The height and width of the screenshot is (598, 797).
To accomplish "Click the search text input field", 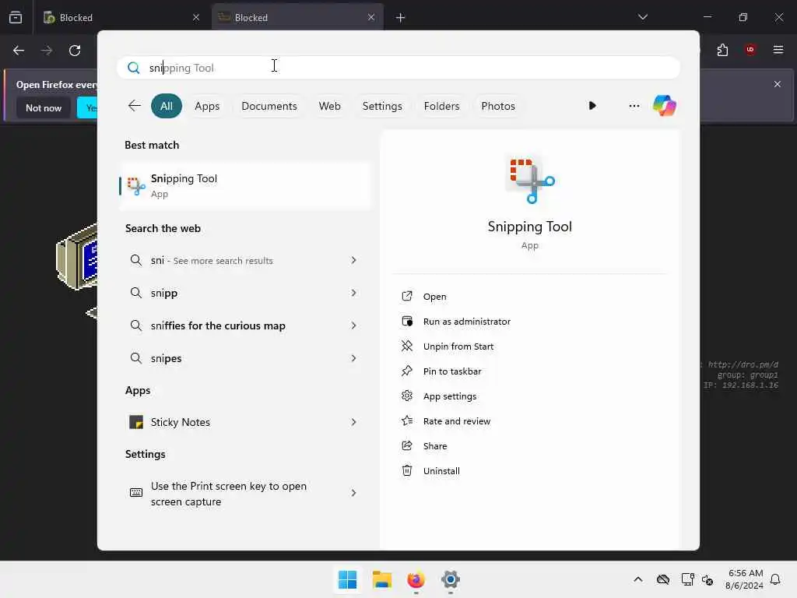I will [x=398, y=68].
